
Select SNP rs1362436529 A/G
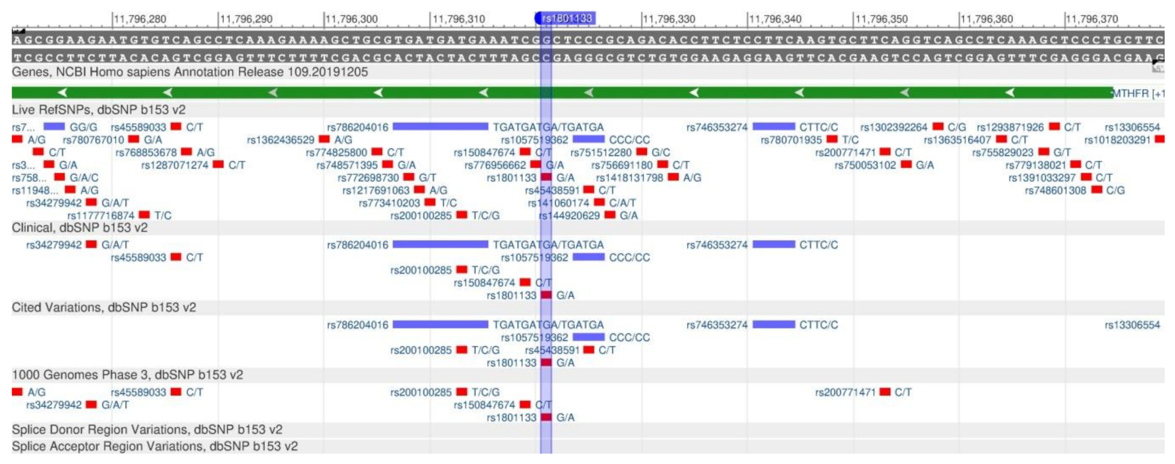click(x=324, y=140)
